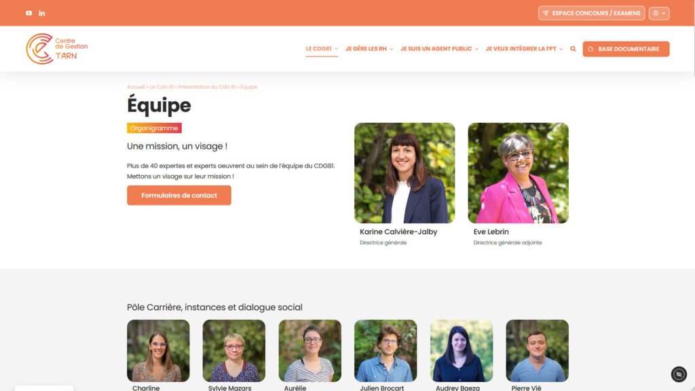Viewport: 695px width, 391px height.
Task: Click the Espace Concours / Examens button
Action: (x=591, y=14)
